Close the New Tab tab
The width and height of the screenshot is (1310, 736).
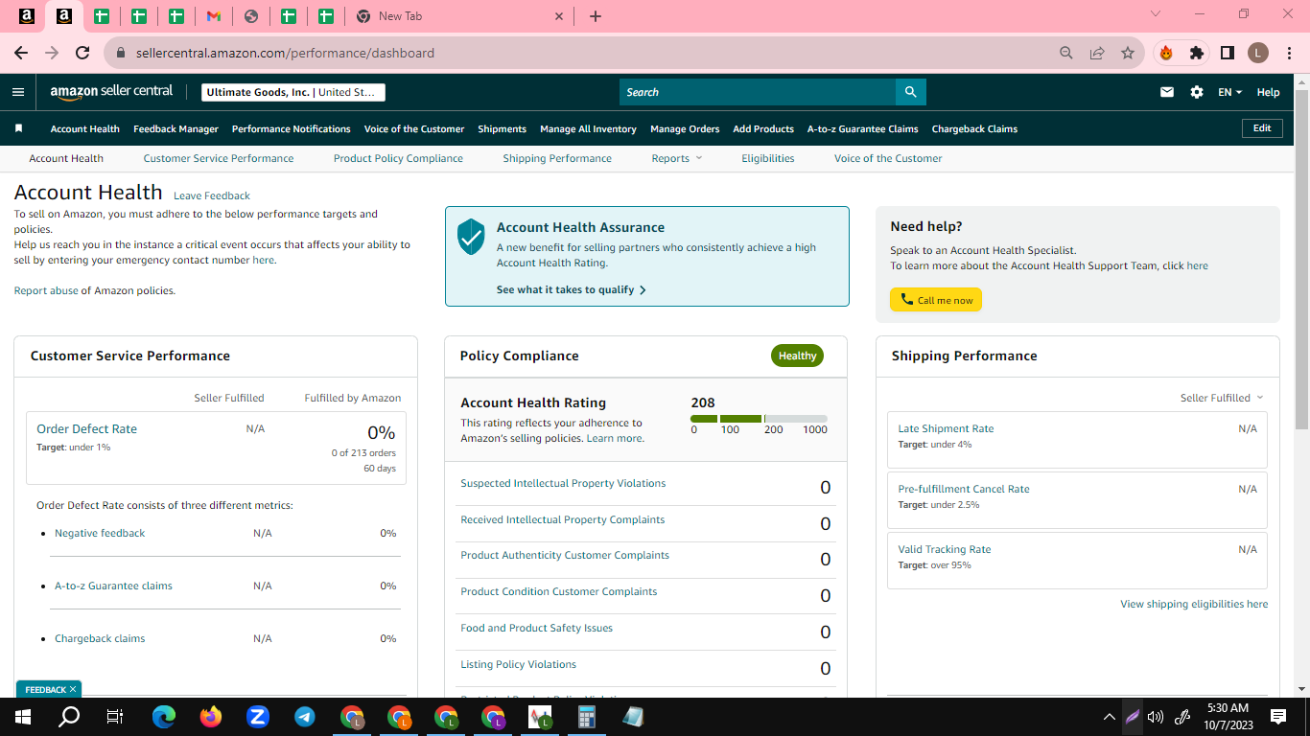coord(560,16)
